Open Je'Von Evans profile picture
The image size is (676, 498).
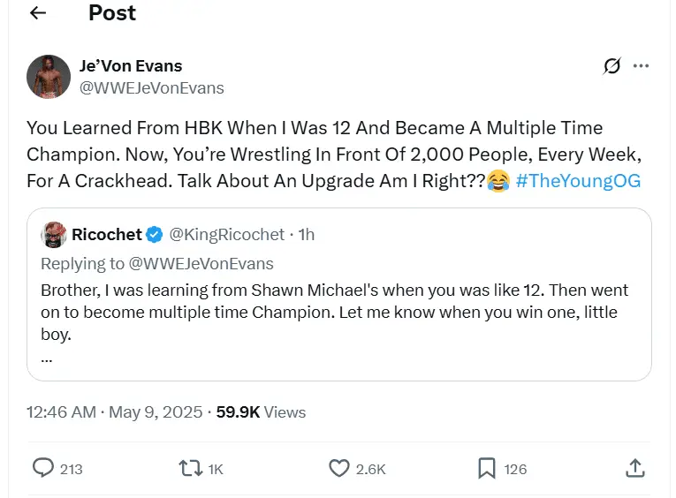(48, 77)
